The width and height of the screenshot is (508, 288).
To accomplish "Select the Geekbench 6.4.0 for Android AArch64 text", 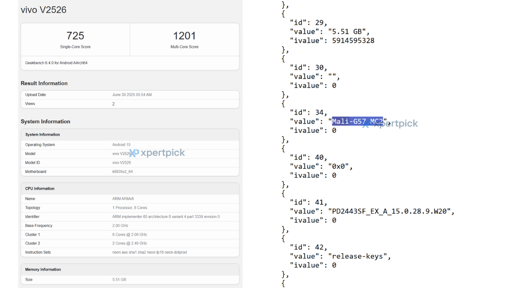I will [x=56, y=63].
